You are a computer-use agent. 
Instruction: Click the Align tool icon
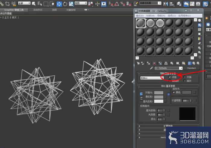pos(172,4)
